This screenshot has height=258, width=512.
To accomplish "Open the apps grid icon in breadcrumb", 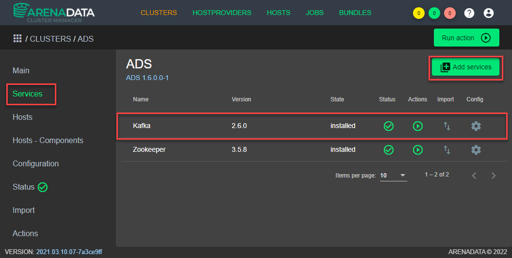I will point(17,38).
